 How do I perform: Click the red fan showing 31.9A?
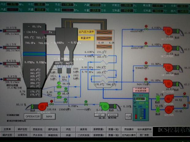pyautogui.click(x=168, y=31)
